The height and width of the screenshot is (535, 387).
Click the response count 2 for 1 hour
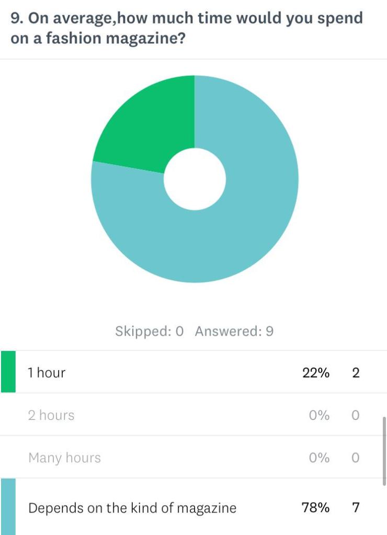click(356, 372)
